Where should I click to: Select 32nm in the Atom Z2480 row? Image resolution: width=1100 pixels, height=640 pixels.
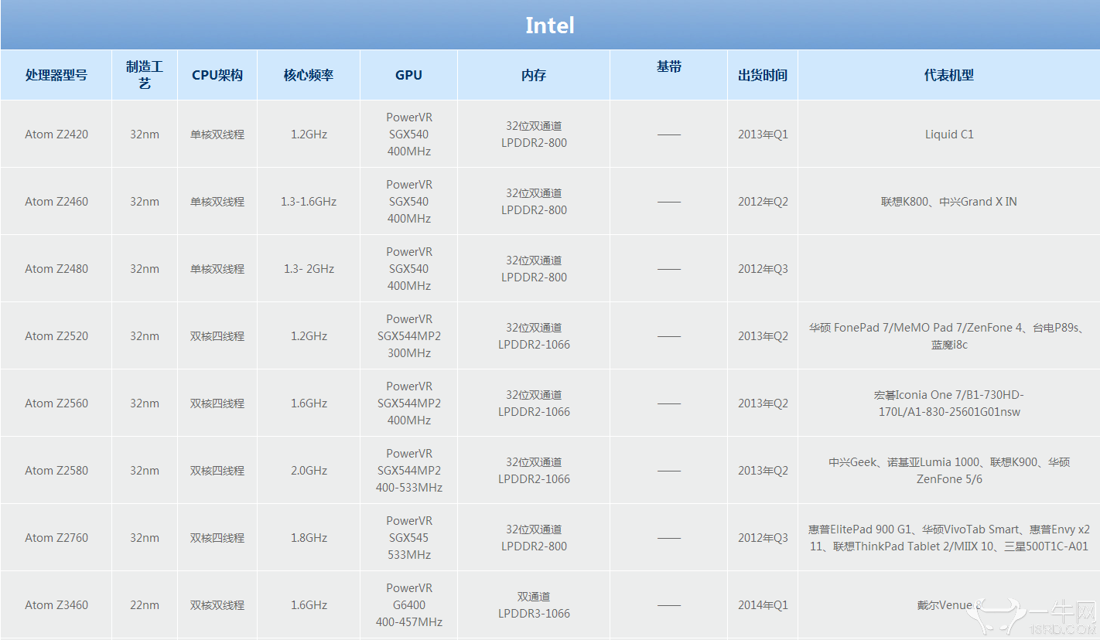pos(145,269)
